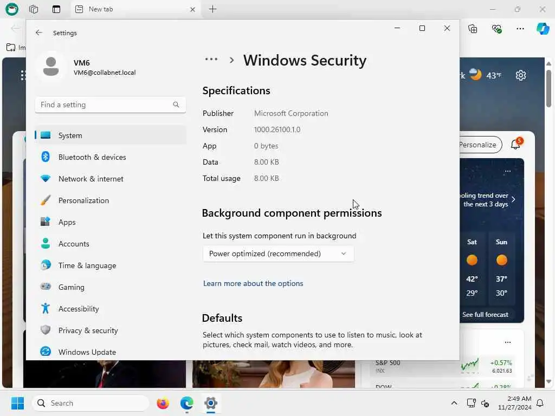Open Learn more about the options link
Viewport: 555px width, 416px height.
tap(253, 283)
